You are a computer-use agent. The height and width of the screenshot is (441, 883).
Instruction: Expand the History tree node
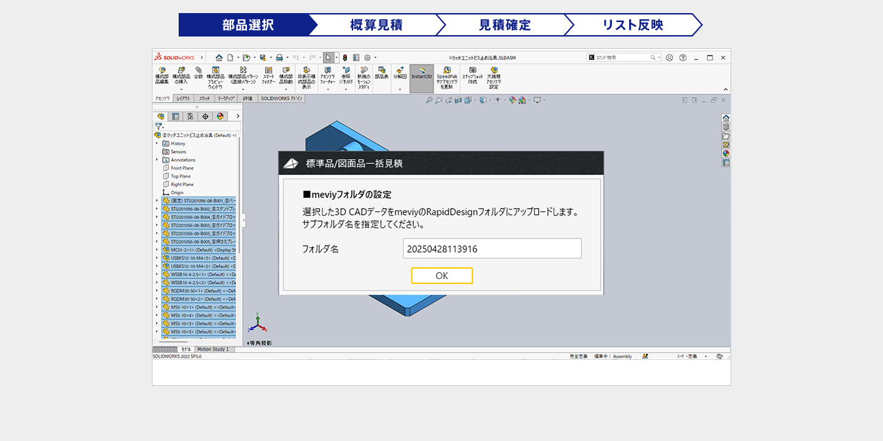pos(157,143)
